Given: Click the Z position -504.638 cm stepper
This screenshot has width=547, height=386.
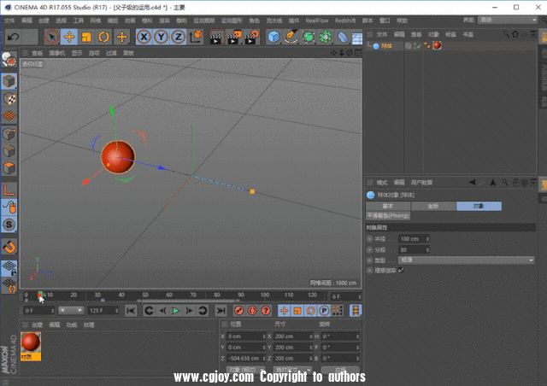Looking at the screenshot, I should point(264,359).
